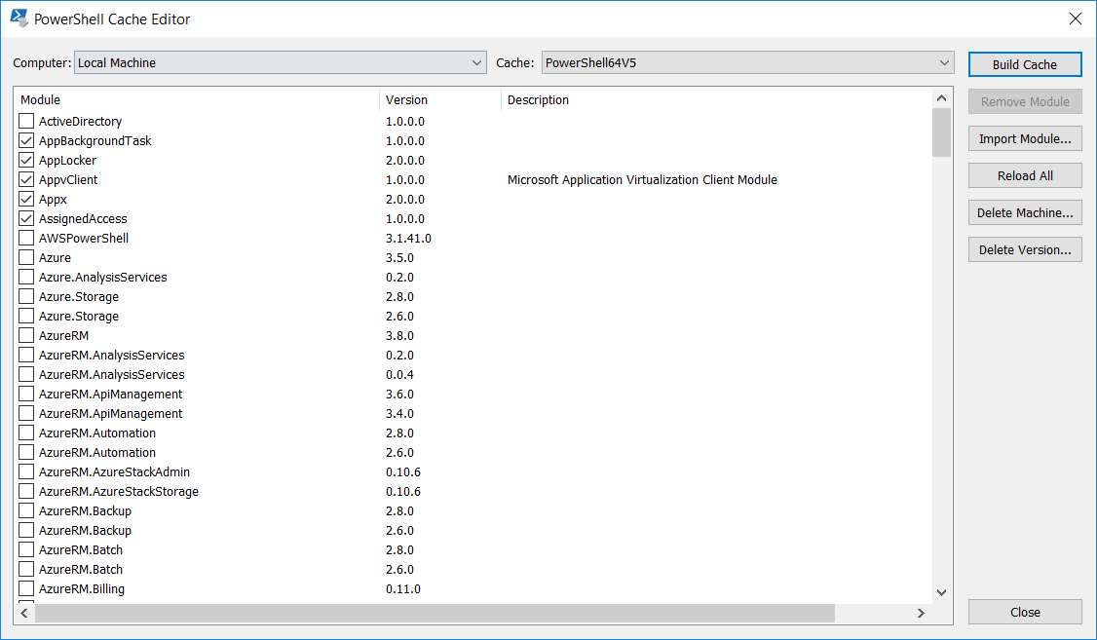The height and width of the screenshot is (640, 1097).
Task: Click the Close button at the bottom right
Action: tap(1025, 612)
